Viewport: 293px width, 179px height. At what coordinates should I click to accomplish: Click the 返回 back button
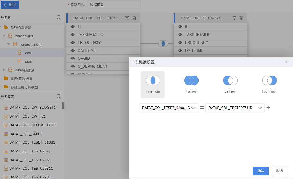[10, 5]
